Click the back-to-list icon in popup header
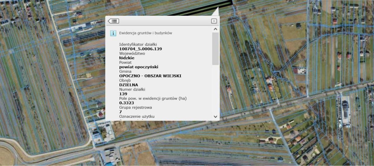Viewport: 374px width, 166px height. pos(113,21)
